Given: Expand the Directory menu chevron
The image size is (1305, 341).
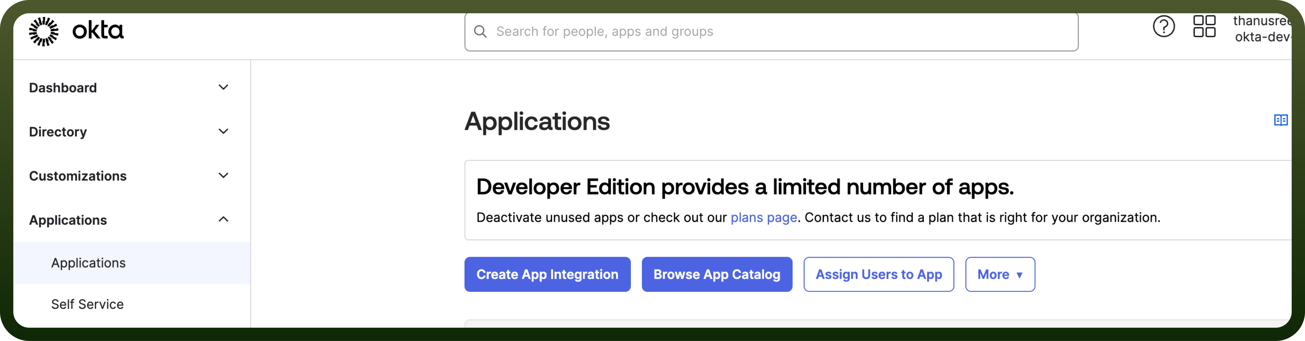Looking at the screenshot, I should click(223, 131).
